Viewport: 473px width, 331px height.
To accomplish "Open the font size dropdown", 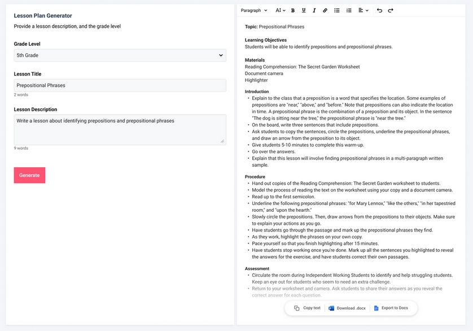I will coord(280,10).
